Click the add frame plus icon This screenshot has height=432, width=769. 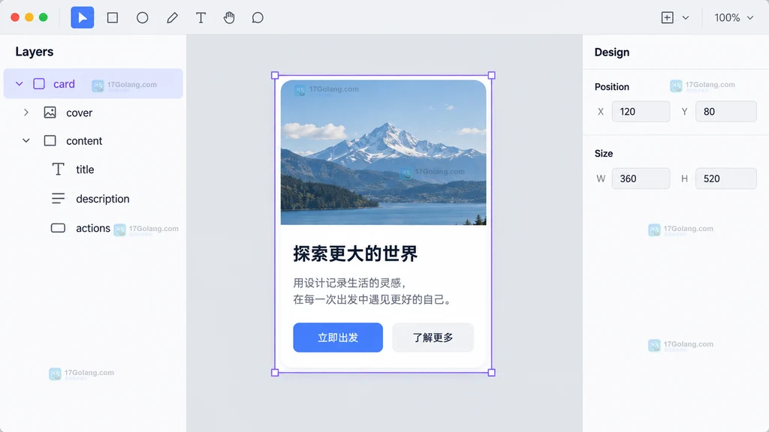tap(667, 18)
